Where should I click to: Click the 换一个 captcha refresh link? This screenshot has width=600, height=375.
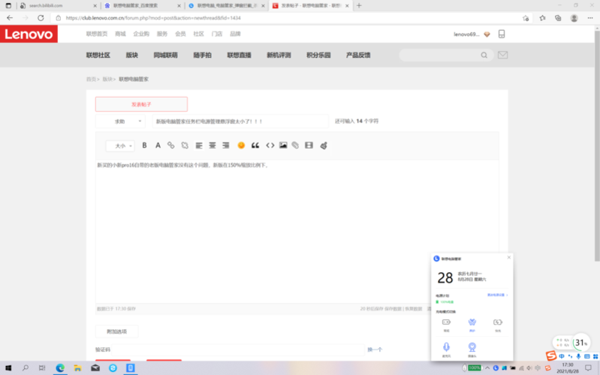point(375,349)
